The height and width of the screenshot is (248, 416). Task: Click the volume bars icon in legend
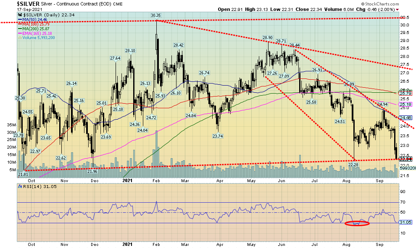pyautogui.click(x=19, y=38)
